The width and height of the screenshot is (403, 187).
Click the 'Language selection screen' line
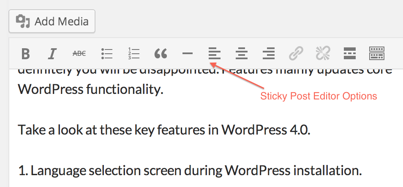pyautogui.click(x=190, y=170)
